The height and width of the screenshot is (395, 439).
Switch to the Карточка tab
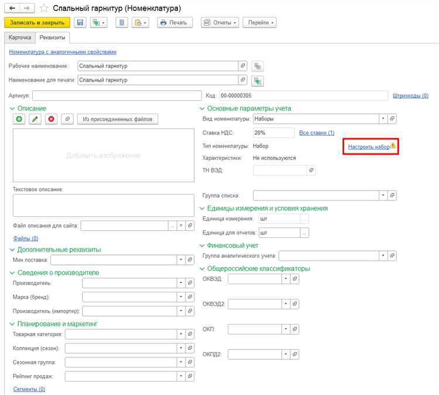click(19, 38)
